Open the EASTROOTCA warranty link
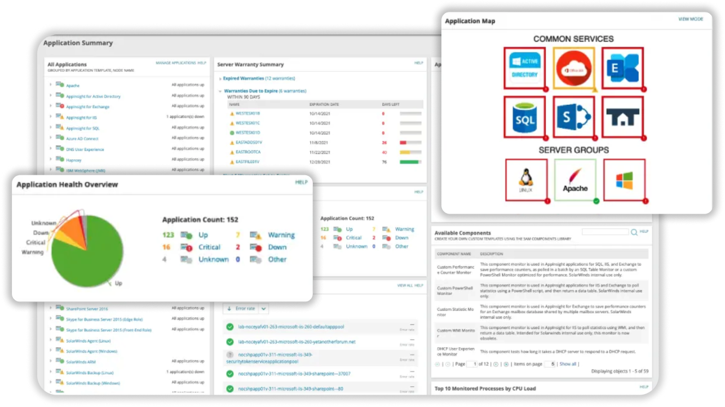The image size is (725, 407). click(248, 152)
